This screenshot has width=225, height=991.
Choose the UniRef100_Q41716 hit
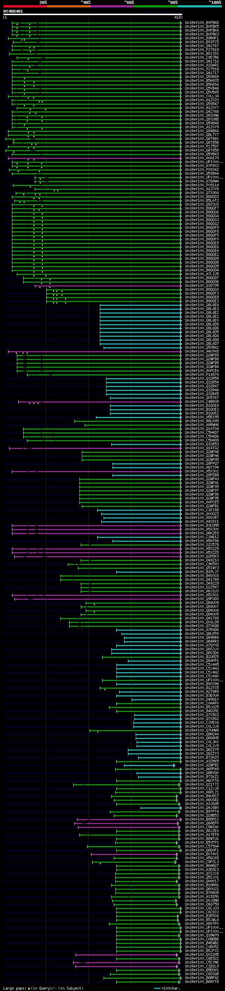coord(201,61)
